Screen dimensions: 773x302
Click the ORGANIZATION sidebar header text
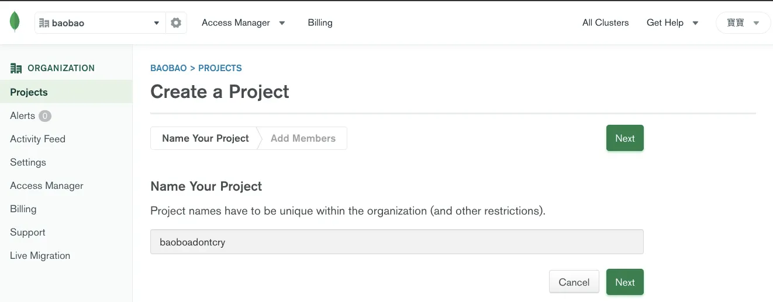tap(61, 68)
